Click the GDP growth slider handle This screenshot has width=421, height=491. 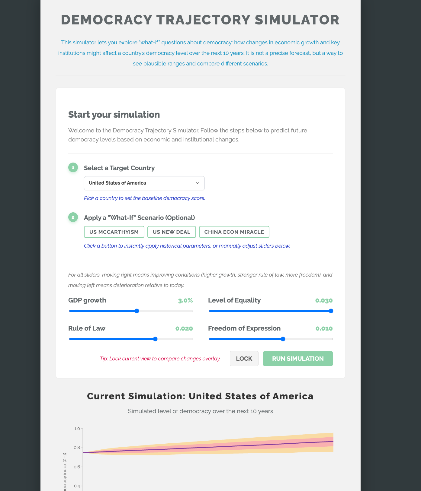click(x=137, y=311)
